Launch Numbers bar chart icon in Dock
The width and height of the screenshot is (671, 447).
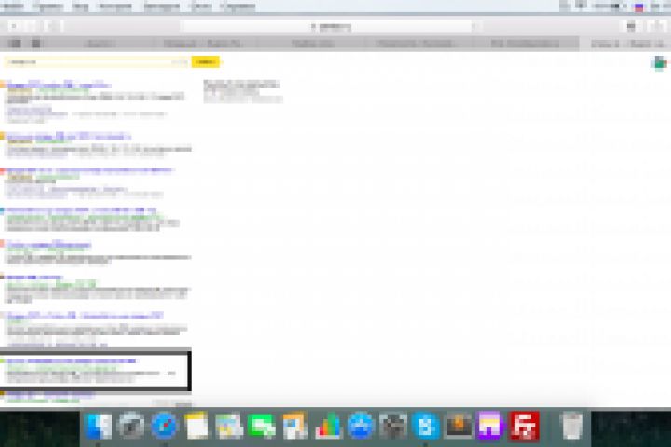[x=328, y=426]
